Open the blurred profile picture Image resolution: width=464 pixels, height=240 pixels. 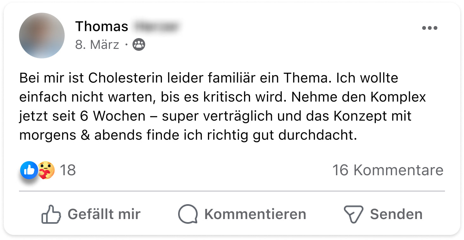tap(42, 36)
